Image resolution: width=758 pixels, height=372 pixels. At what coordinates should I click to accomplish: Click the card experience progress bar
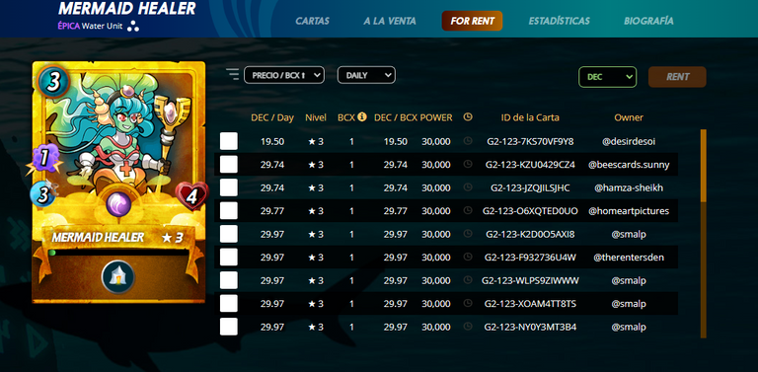pos(118,253)
